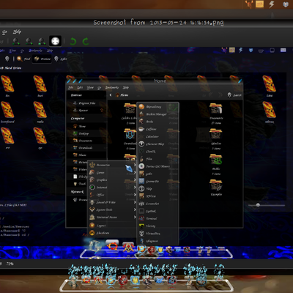This screenshot has width=293, height=293.
Task: Expand the Sound & Video submenu arrow
Action: click(x=135, y=202)
